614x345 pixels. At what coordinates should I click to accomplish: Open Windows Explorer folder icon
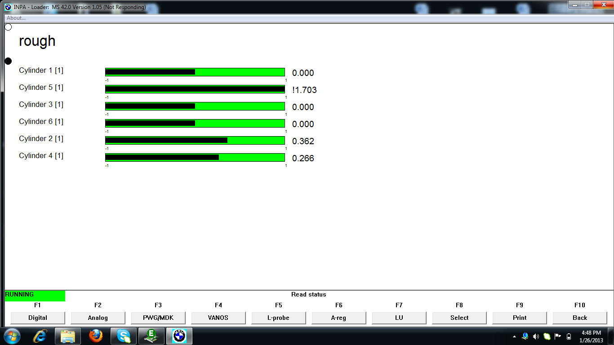tap(68, 336)
